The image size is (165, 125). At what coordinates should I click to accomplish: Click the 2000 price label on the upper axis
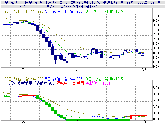coord(156,48)
